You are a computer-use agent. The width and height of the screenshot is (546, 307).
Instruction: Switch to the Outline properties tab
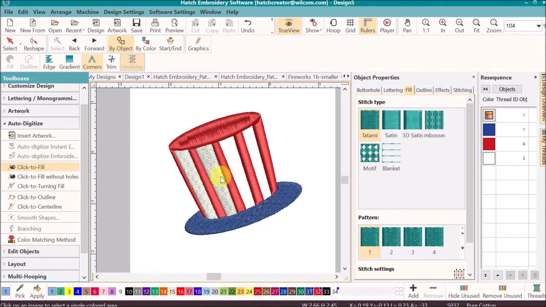424,90
